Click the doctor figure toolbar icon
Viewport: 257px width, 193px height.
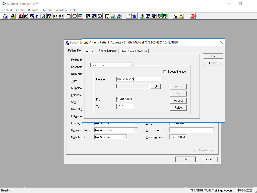tap(5, 16)
